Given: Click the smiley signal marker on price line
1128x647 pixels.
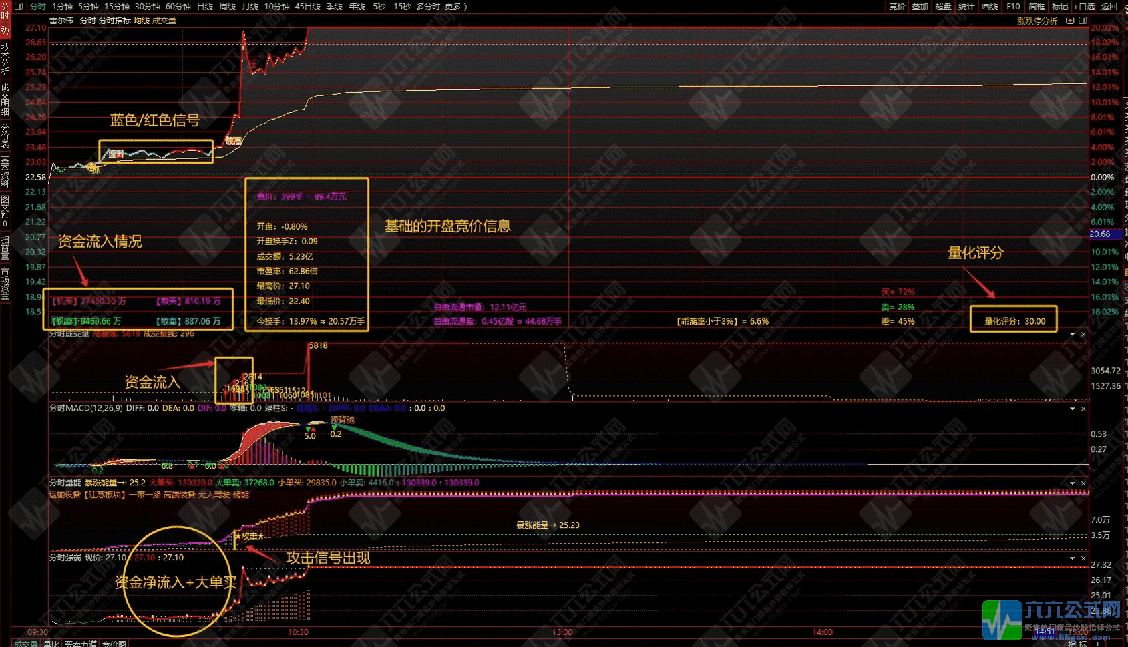Looking at the screenshot, I should click(92, 167).
